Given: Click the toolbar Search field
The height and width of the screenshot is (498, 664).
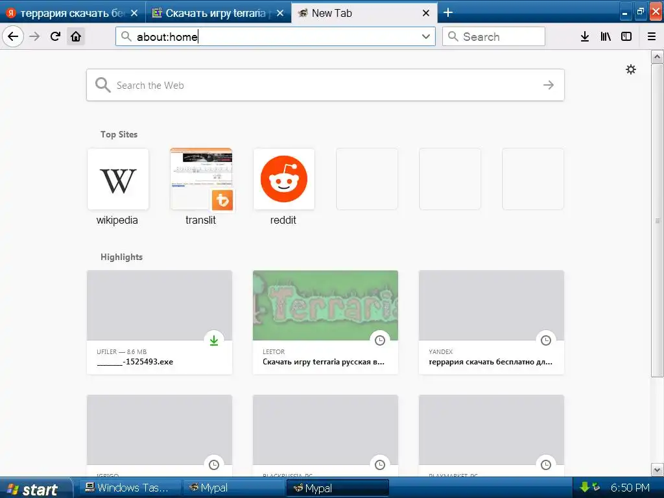Looking at the screenshot, I should [x=493, y=36].
